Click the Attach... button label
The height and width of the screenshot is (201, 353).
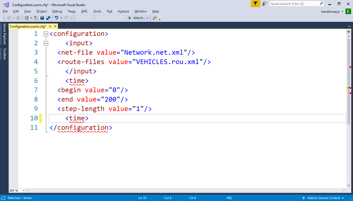139,18
